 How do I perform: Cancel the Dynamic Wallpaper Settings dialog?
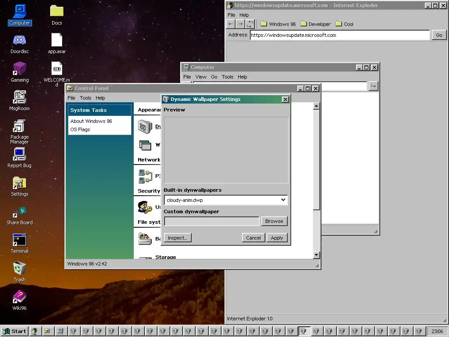[x=253, y=238]
